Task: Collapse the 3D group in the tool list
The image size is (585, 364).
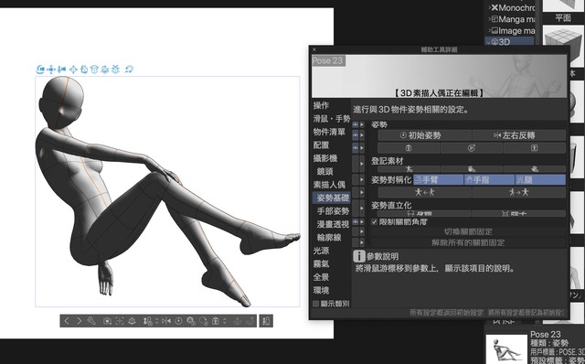Action: tap(490, 41)
